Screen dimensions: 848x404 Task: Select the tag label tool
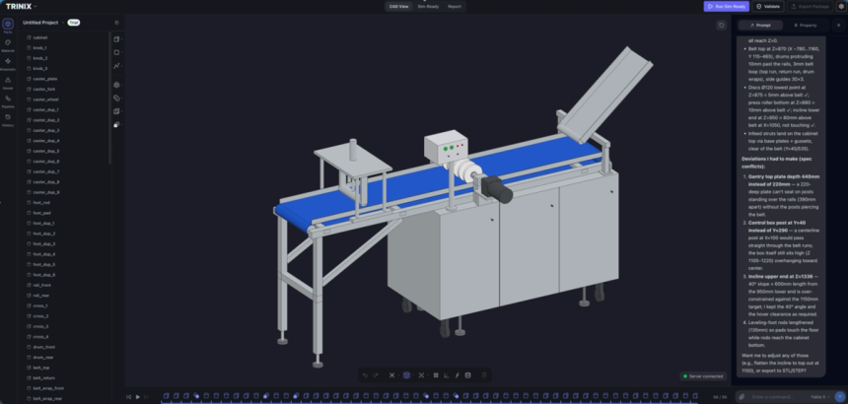click(116, 99)
